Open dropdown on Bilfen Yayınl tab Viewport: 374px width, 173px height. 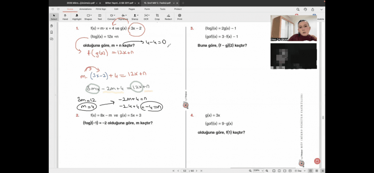pyautogui.click(x=135, y=3)
